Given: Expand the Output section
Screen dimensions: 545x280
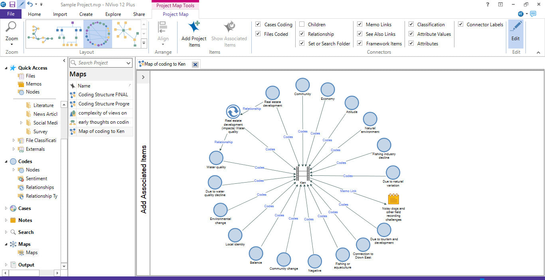Looking at the screenshot, I should point(6,265).
